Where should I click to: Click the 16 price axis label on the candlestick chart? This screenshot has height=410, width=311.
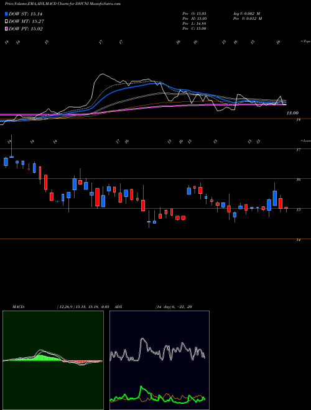(x=298, y=180)
